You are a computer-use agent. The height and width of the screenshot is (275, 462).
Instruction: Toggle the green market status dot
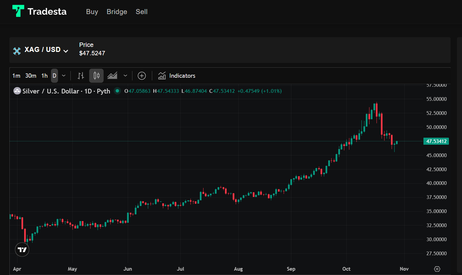(117, 91)
